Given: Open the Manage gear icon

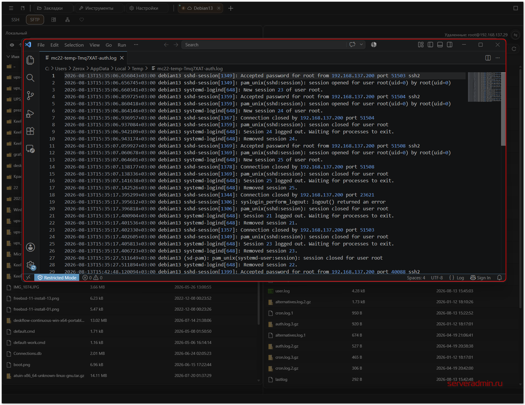Looking at the screenshot, I should click(30, 265).
